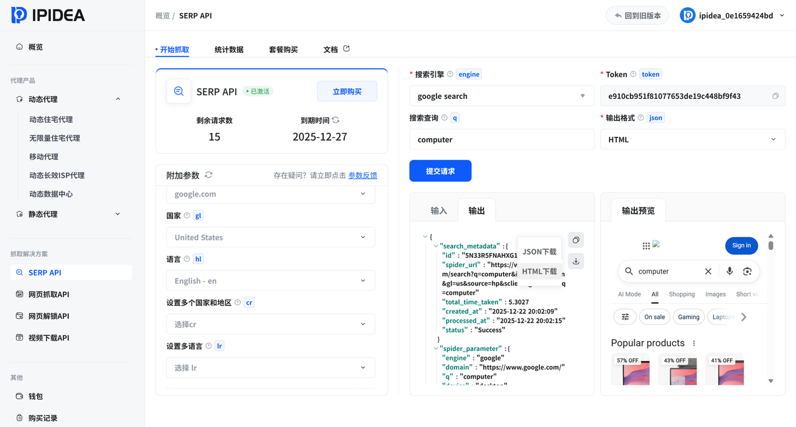This screenshot has width=796, height=427.
Task: Click the 参数反馈 link
Action: 363,175
